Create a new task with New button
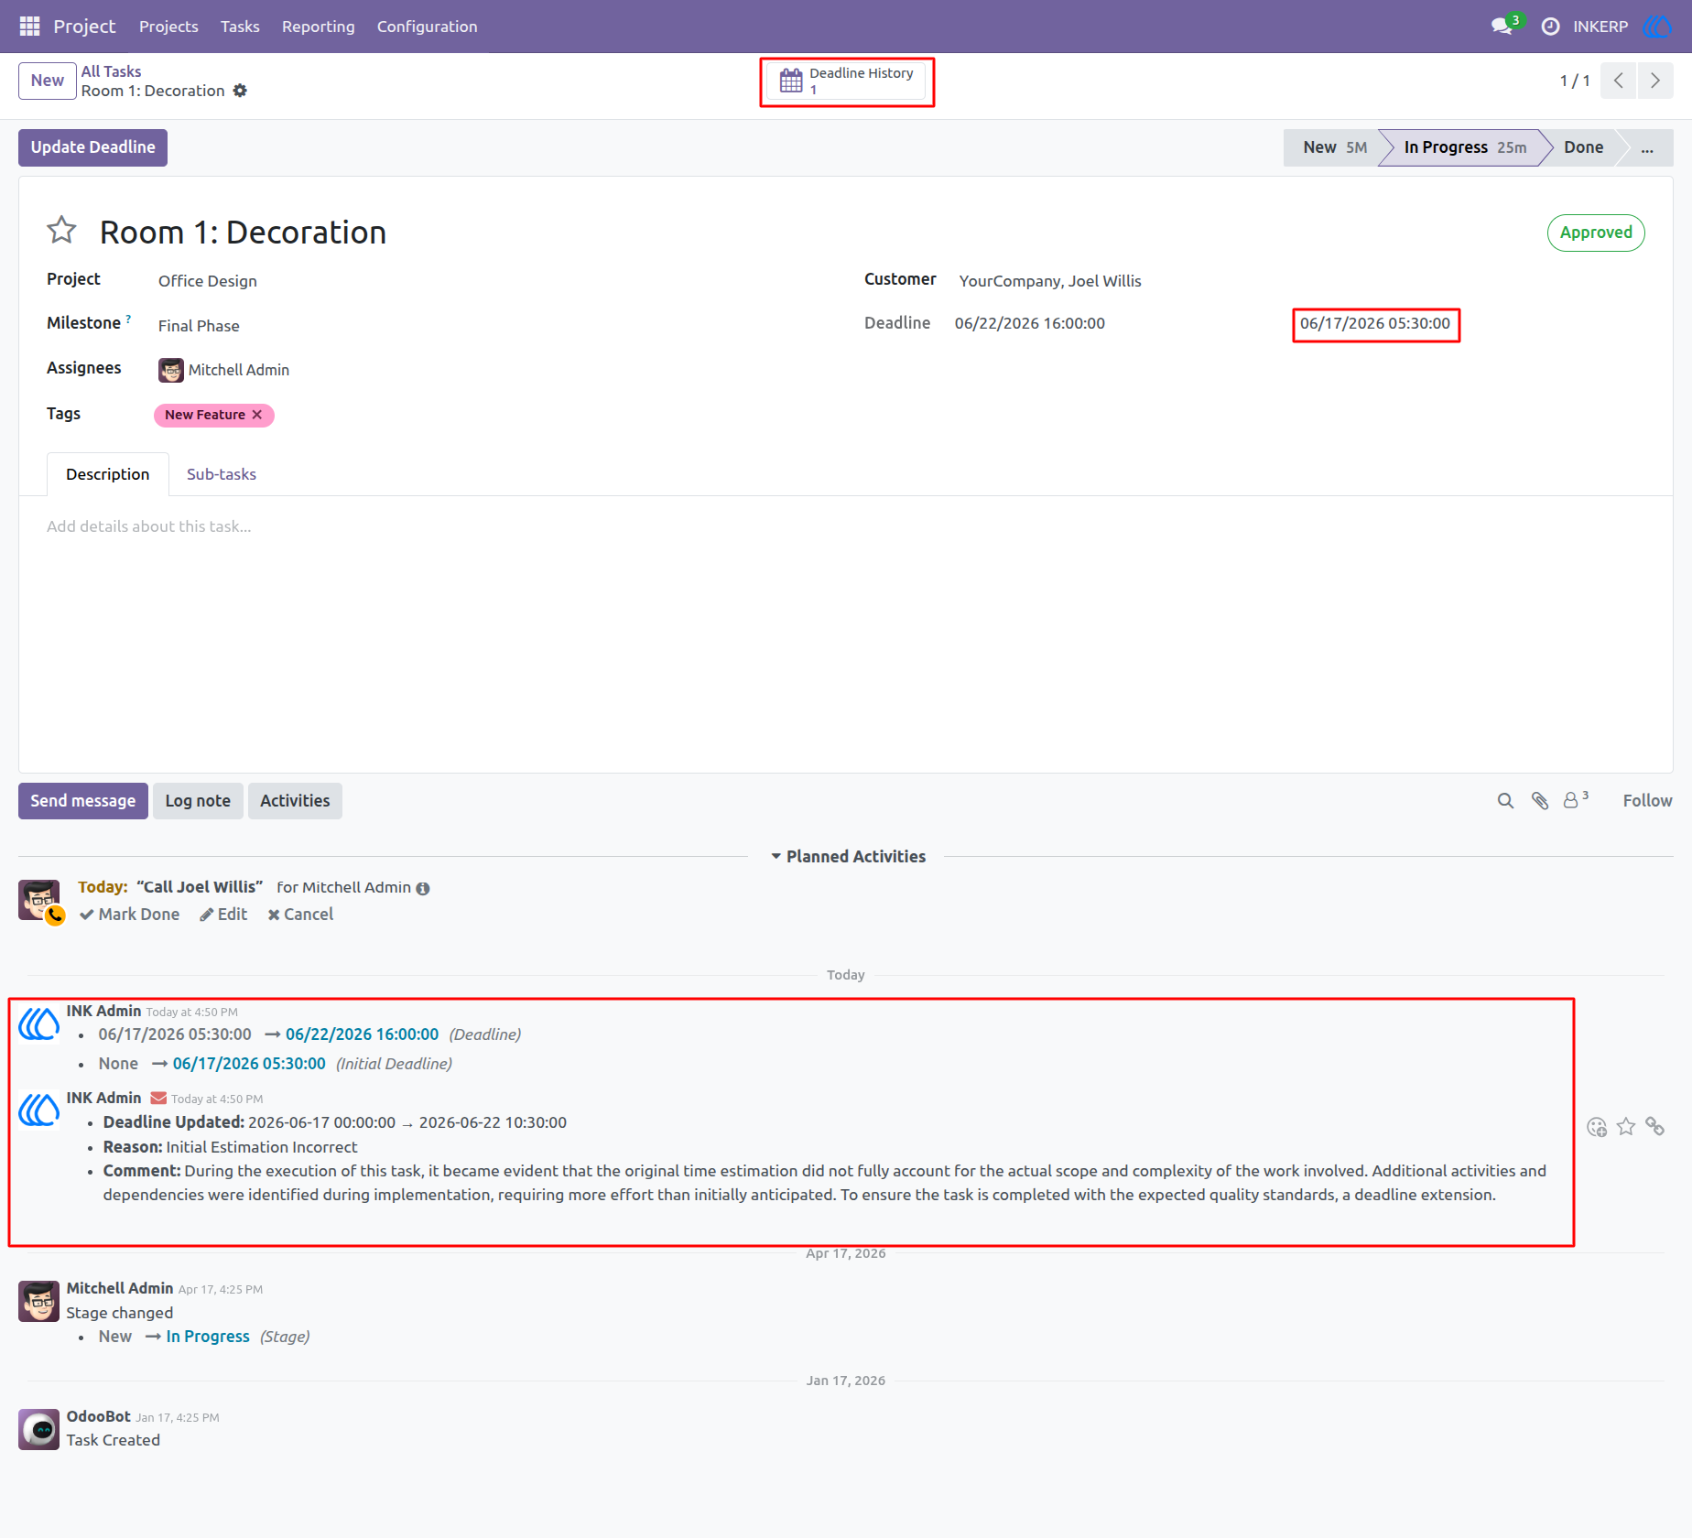1692x1538 pixels. pos(48,81)
